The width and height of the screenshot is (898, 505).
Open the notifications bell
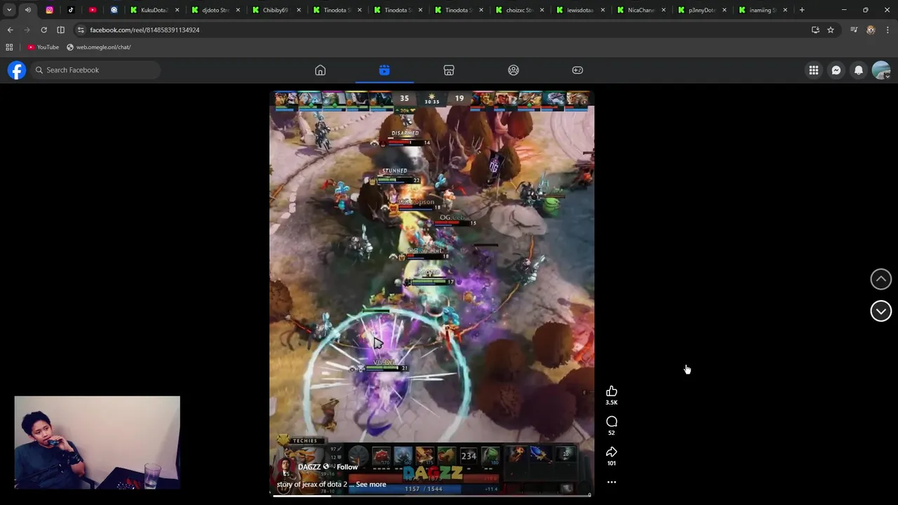point(859,70)
